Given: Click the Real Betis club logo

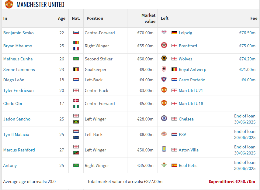Looking at the screenshot, I should click(164, 165).
